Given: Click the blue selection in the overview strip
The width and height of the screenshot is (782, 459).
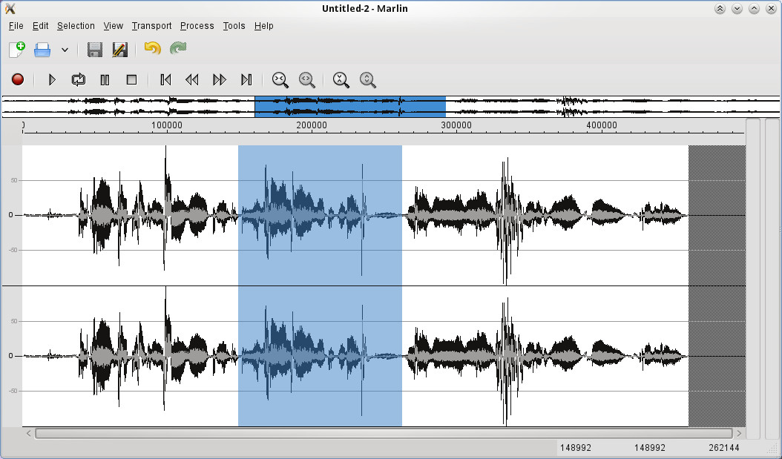Looking at the screenshot, I should click(x=349, y=106).
